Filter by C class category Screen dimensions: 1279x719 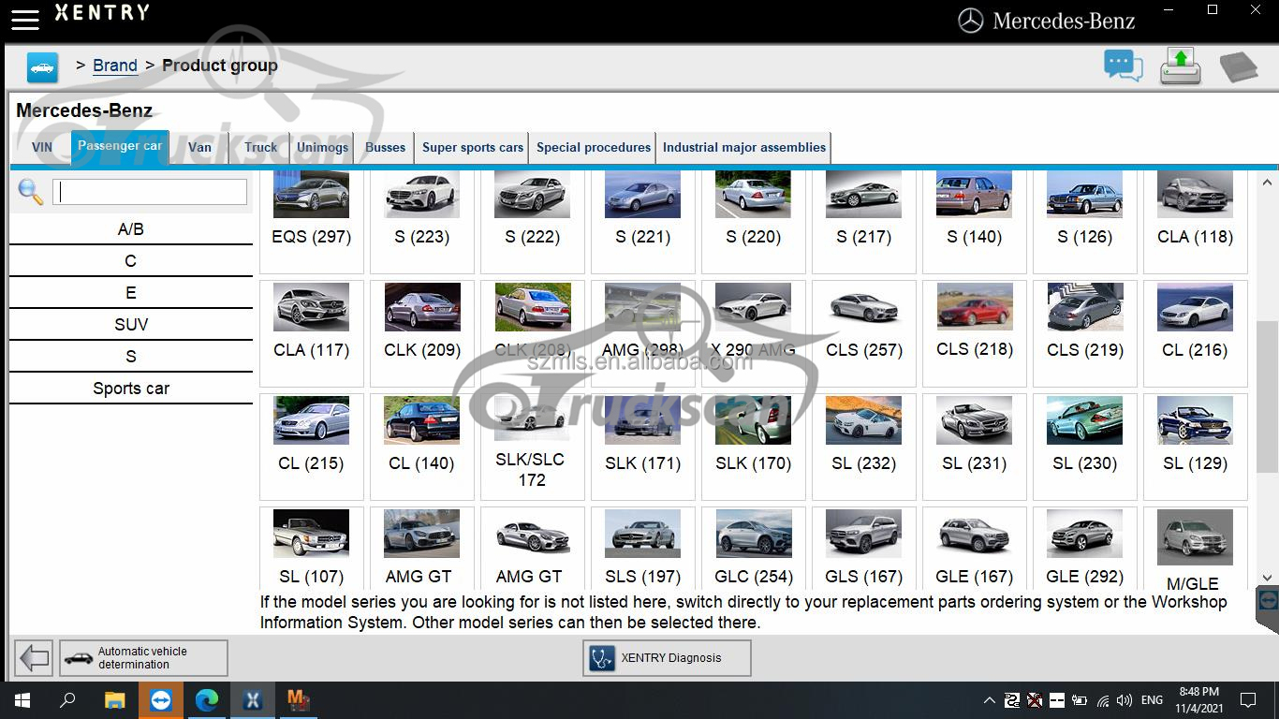[x=131, y=261]
